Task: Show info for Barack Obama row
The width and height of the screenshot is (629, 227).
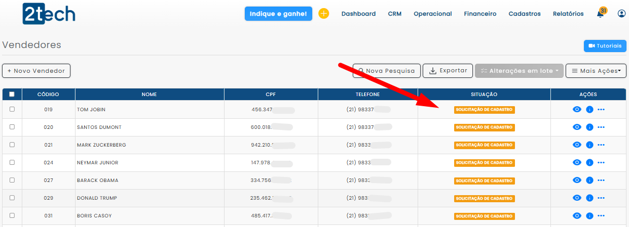Action: click(589, 180)
